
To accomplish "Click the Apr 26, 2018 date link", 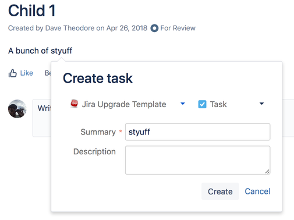I will coord(127,28).
